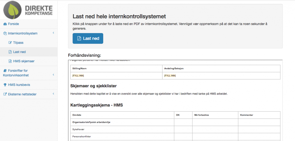Image resolution: width=295 pixels, height=141 pixels.
Task: Click the trophy icon beside HMS kursbevis
Action: (5, 85)
